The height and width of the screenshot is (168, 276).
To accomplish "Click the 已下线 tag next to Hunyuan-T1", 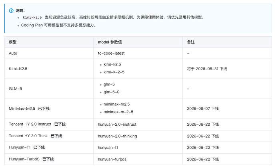I will [39, 148].
